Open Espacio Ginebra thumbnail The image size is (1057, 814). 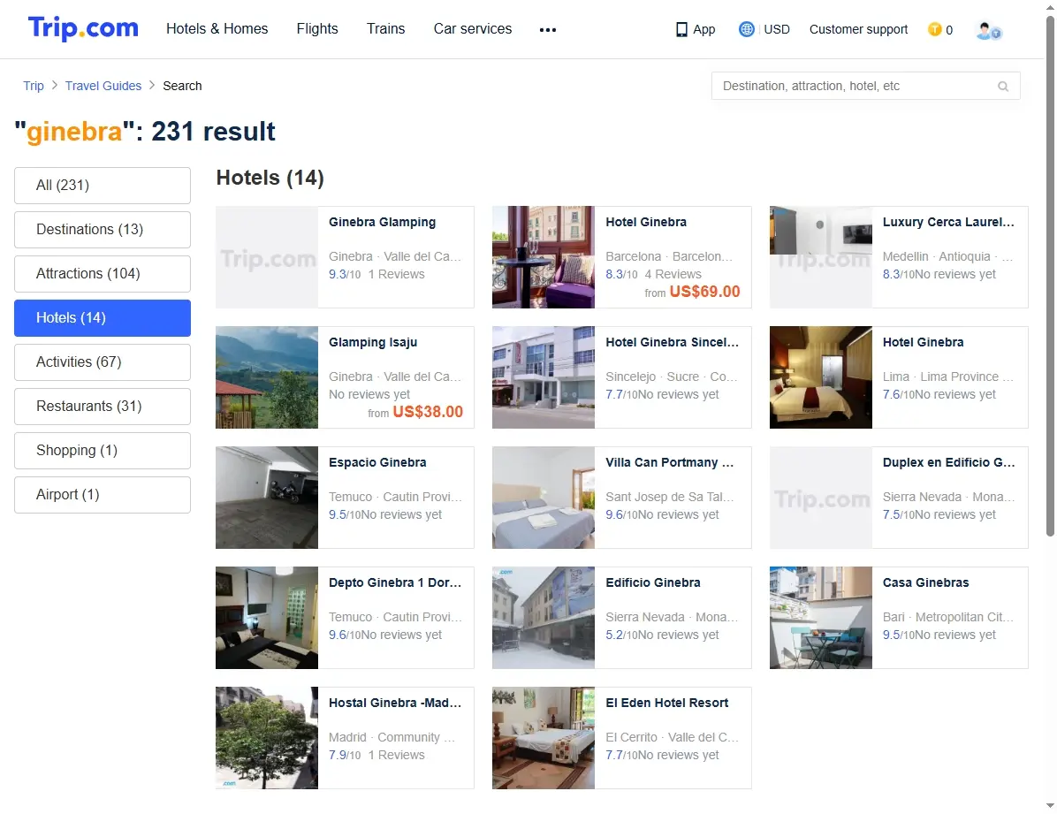point(267,497)
